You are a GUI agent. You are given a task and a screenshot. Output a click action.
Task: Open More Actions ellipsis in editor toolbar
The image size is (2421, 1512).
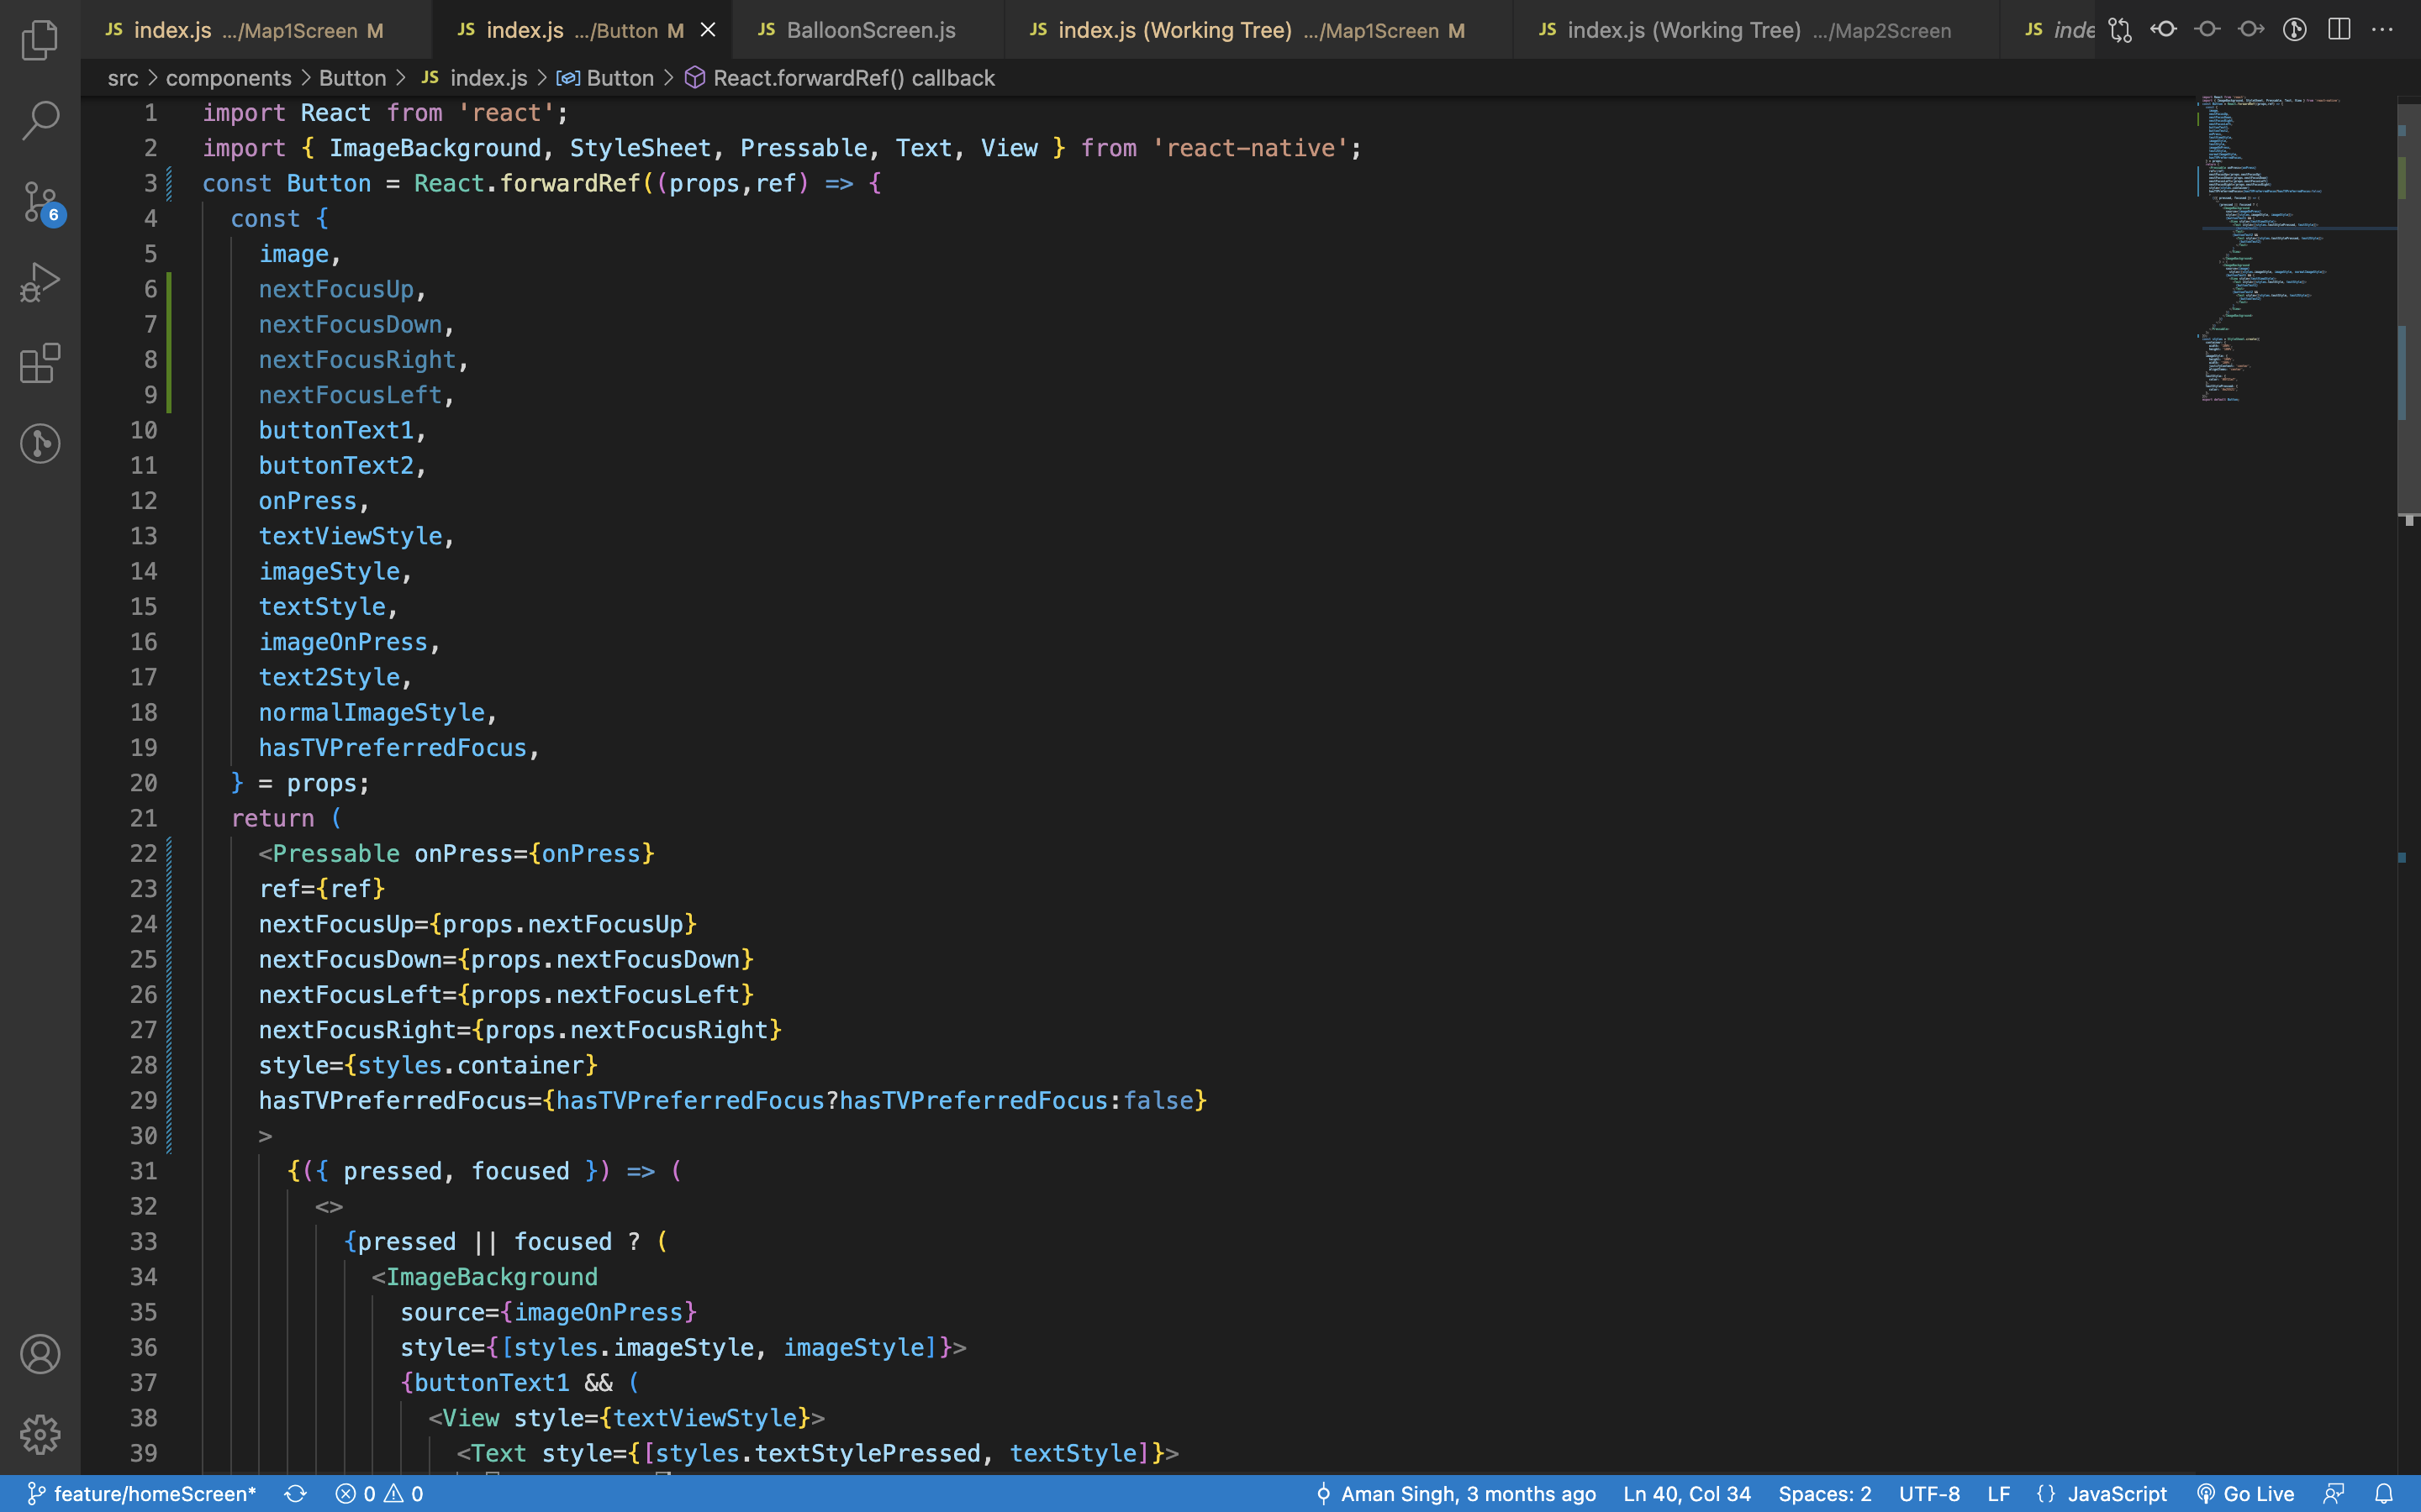pyautogui.click(x=2383, y=30)
